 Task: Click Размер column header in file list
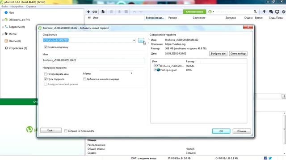190,61
